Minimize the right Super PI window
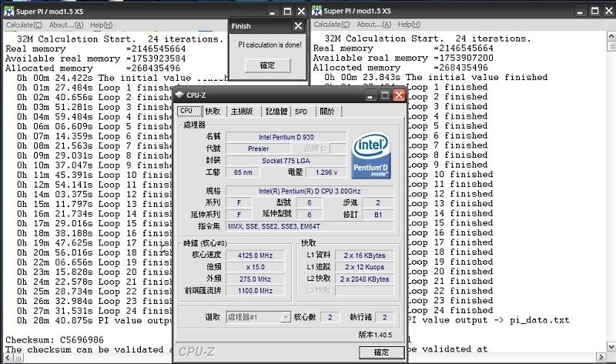Image resolution: width=616 pixels, height=364 pixels. pos(580,11)
